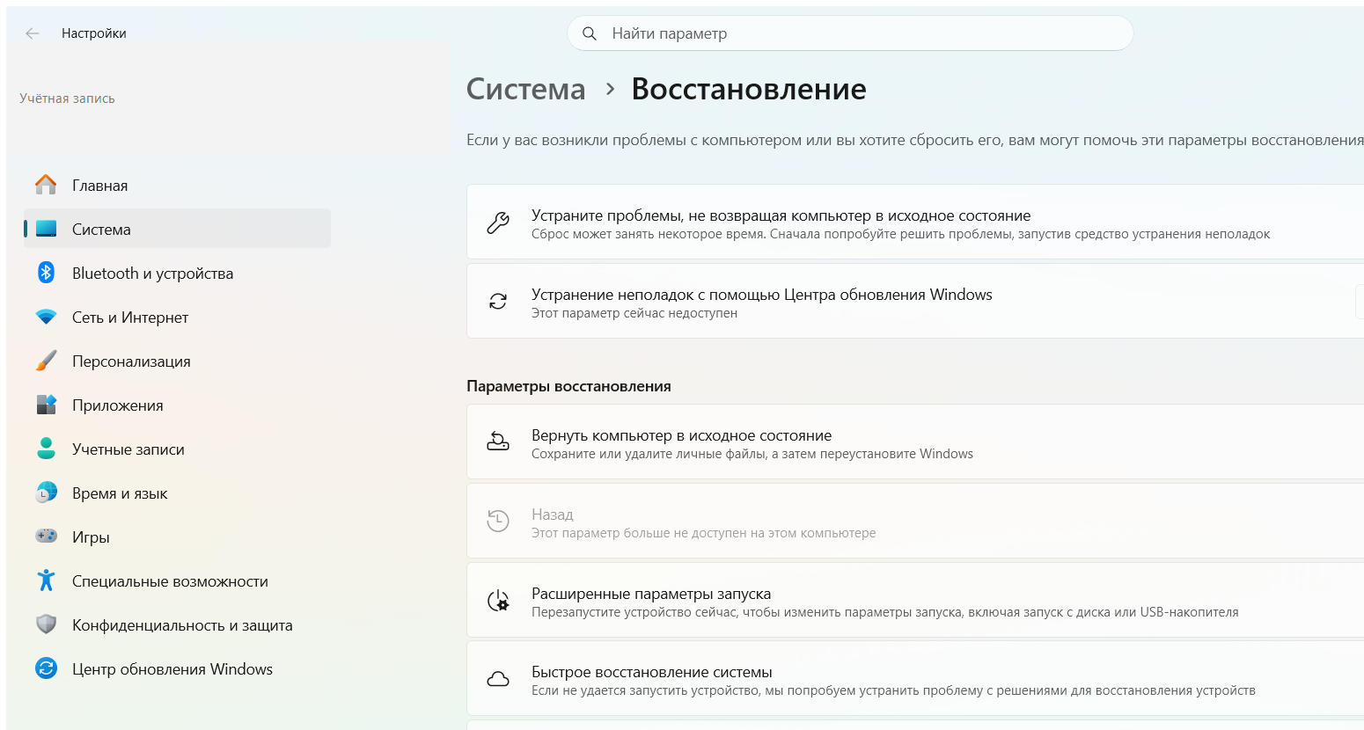Select Система in the sidebar
Screen dimensions: 1364x730
coord(177,229)
